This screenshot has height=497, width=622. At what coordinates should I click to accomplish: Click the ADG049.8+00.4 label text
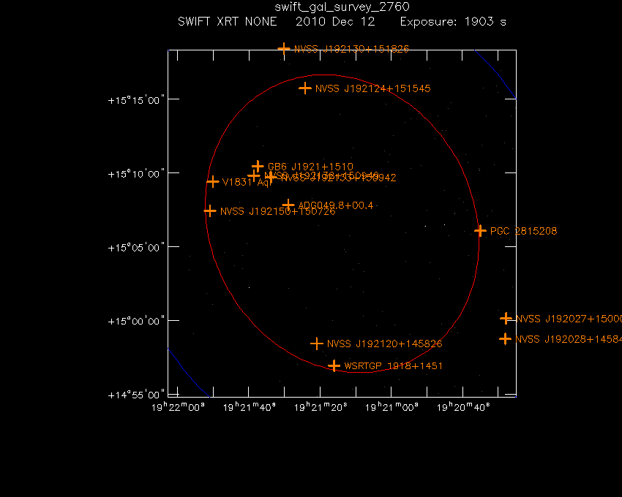(336, 205)
